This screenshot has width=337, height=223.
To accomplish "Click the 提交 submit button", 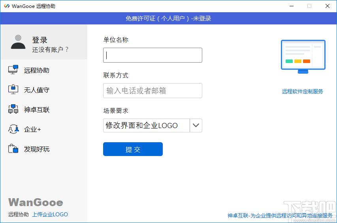I will 133,149.
